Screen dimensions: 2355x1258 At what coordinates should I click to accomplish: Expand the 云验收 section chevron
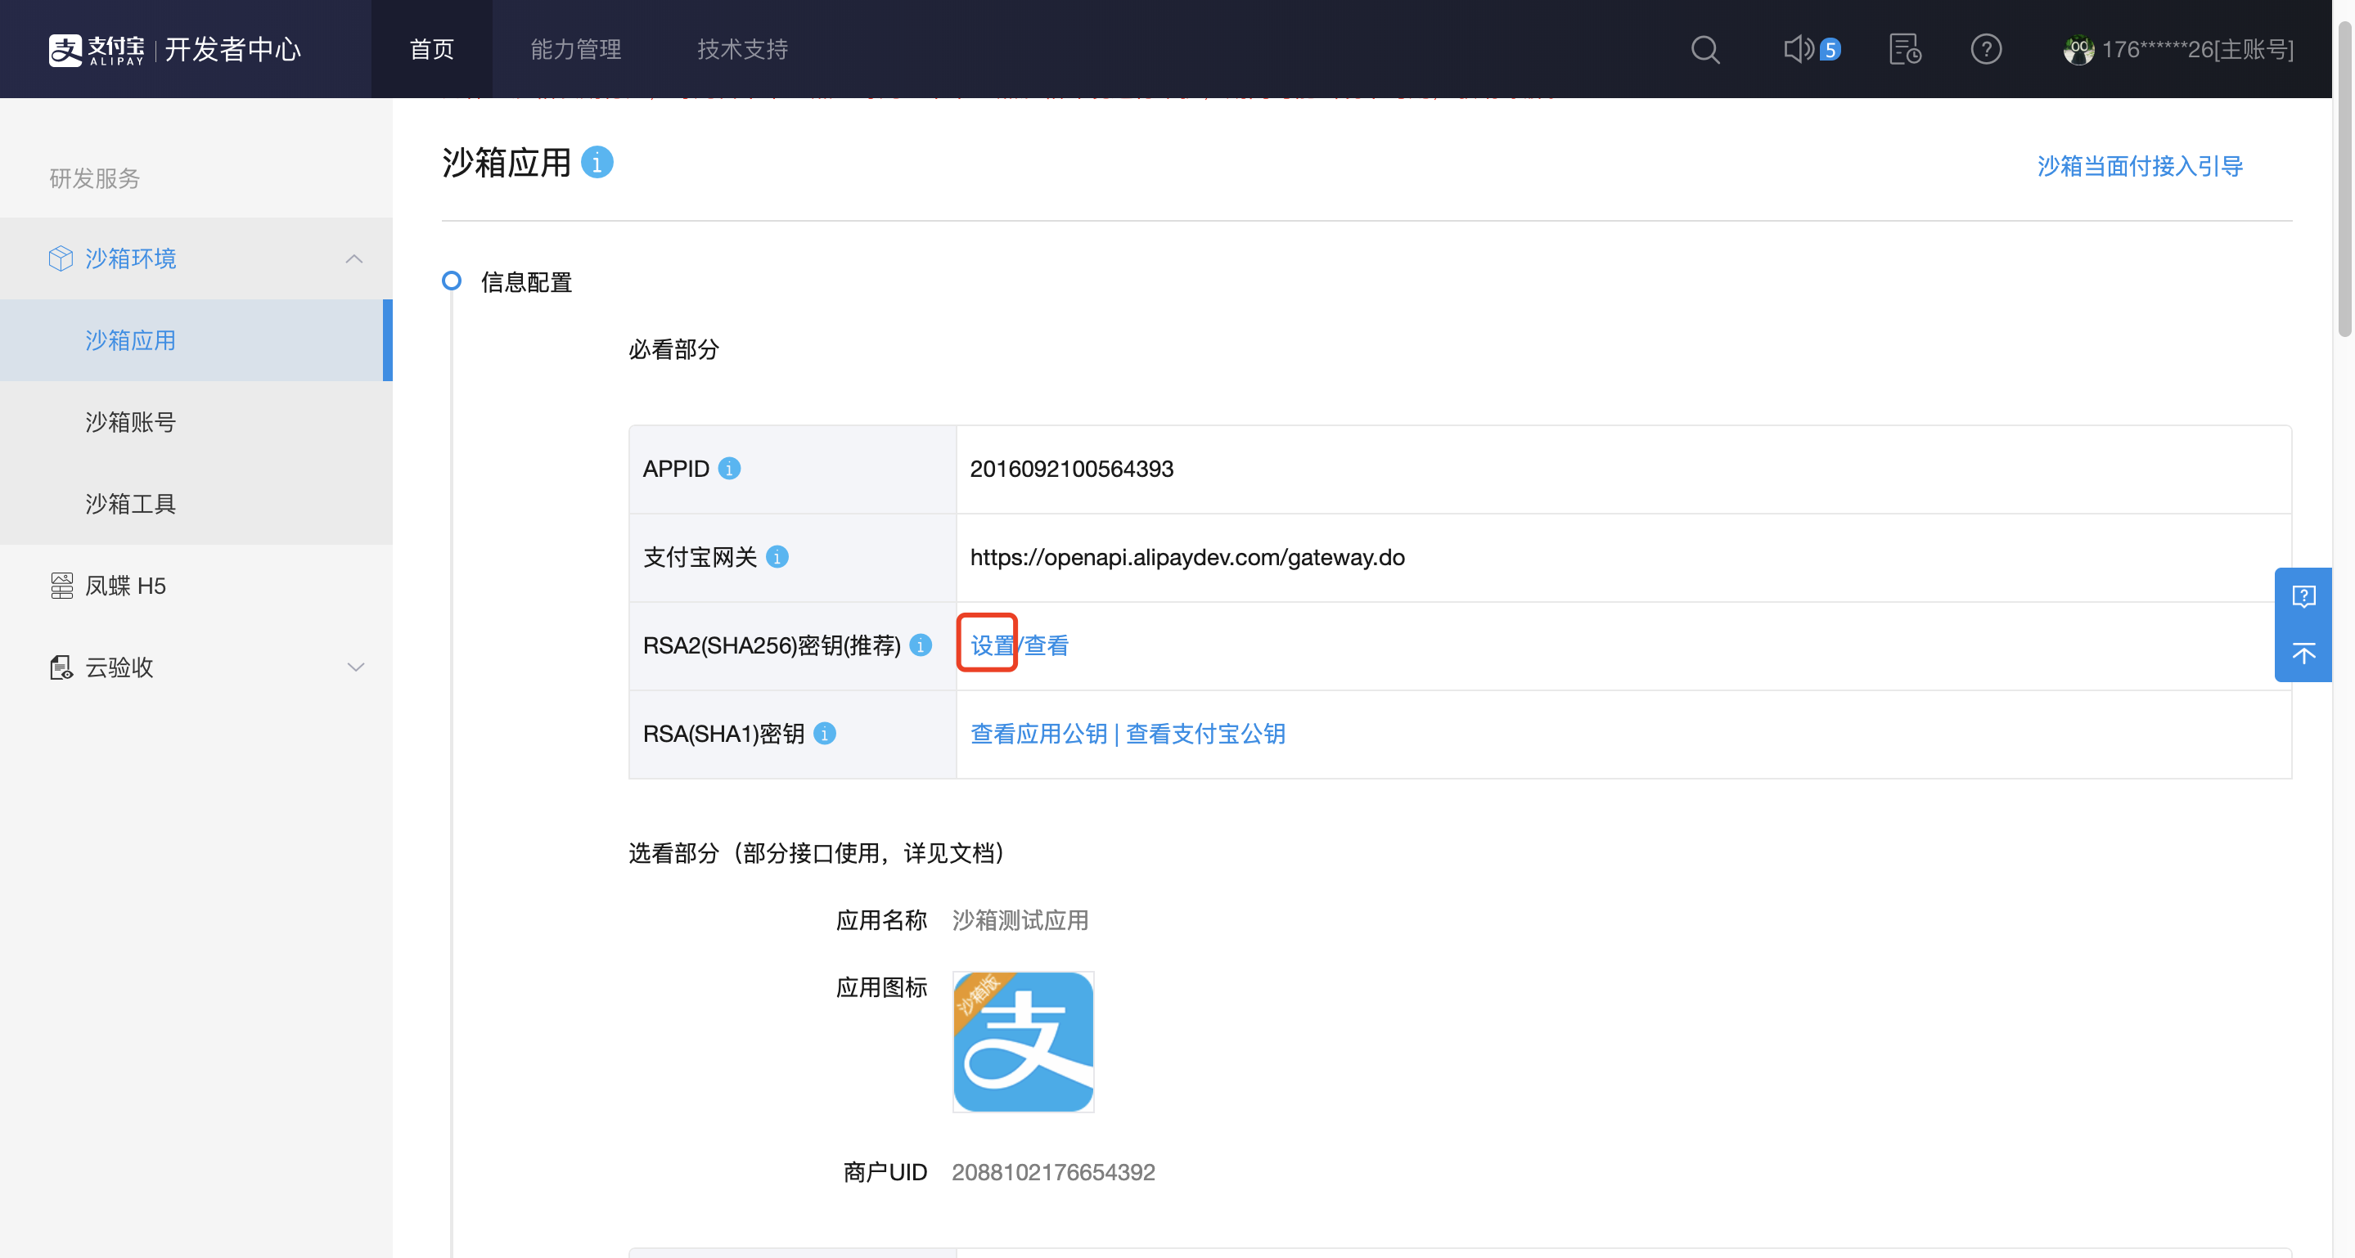[x=356, y=667]
